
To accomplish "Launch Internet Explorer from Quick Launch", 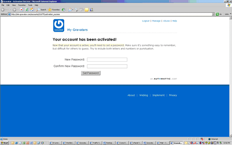I will tap(16, 143).
